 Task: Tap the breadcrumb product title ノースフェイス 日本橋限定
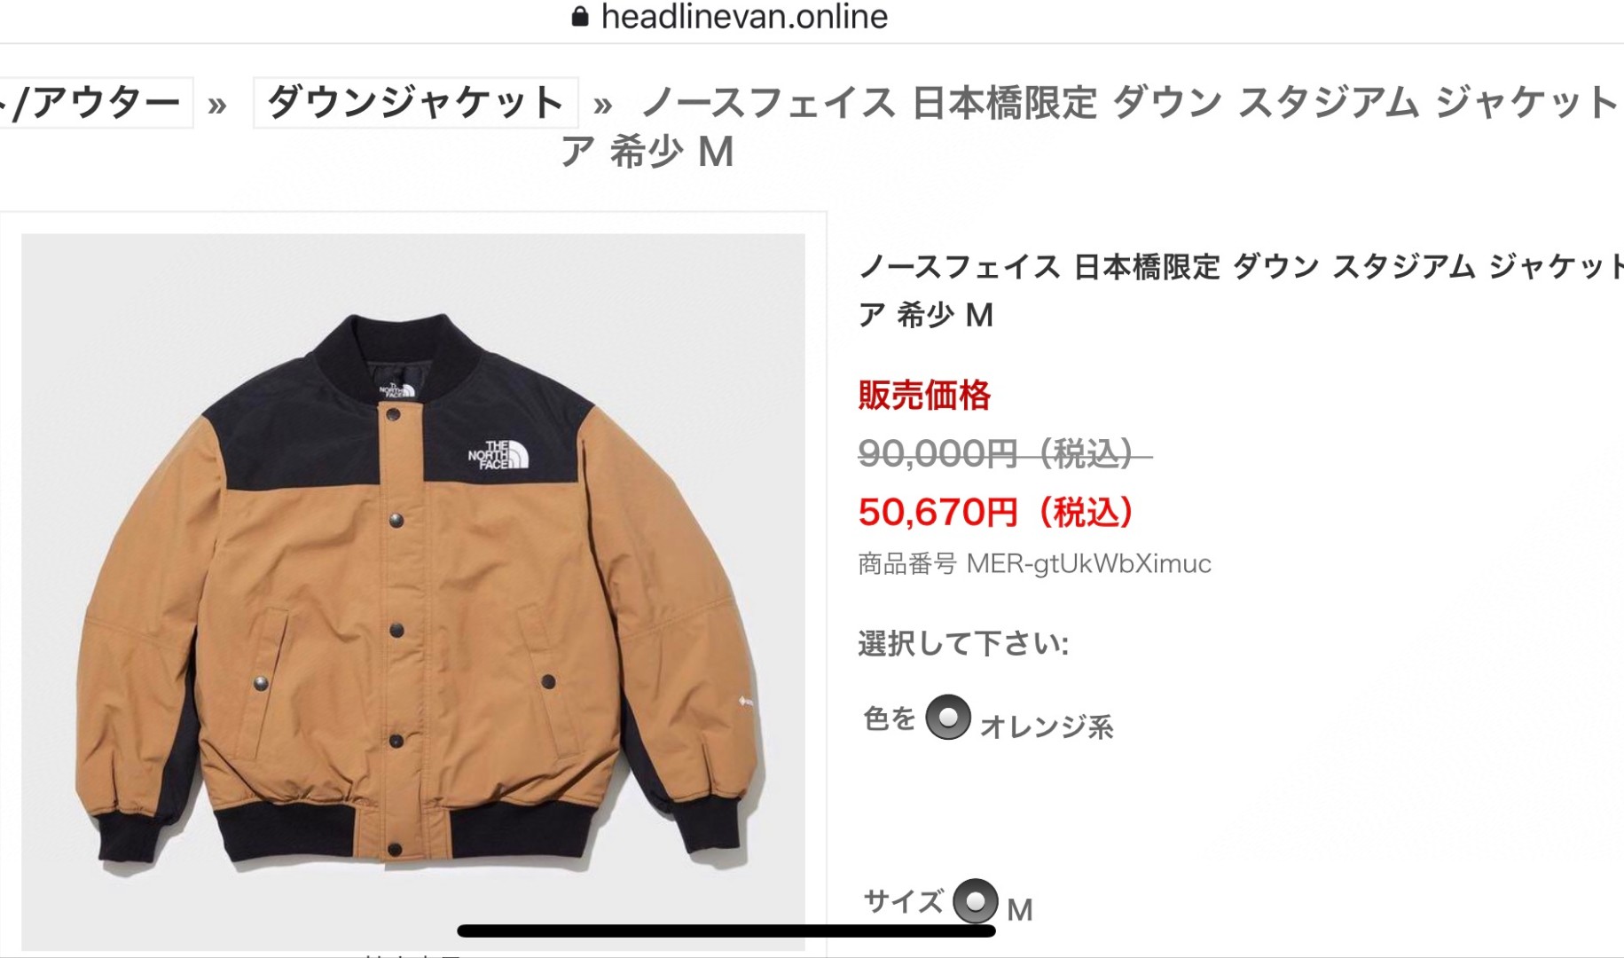click(870, 103)
